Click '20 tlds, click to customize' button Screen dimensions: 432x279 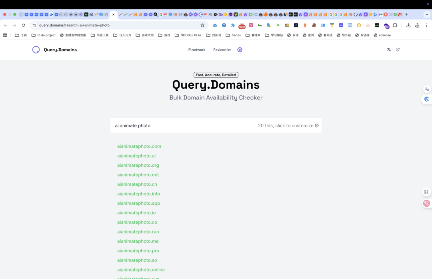tap(288, 126)
